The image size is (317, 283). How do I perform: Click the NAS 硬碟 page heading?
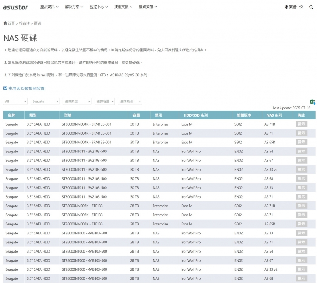coord(20,38)
